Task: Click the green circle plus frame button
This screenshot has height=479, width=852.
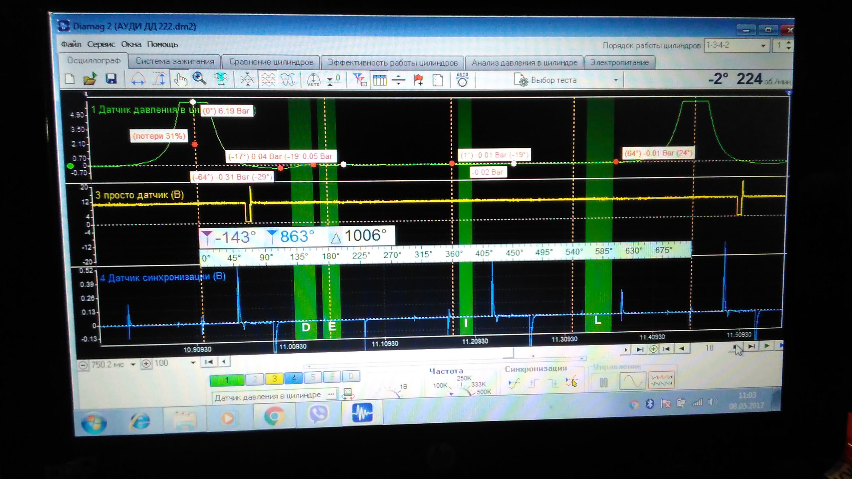Action: 653,349
